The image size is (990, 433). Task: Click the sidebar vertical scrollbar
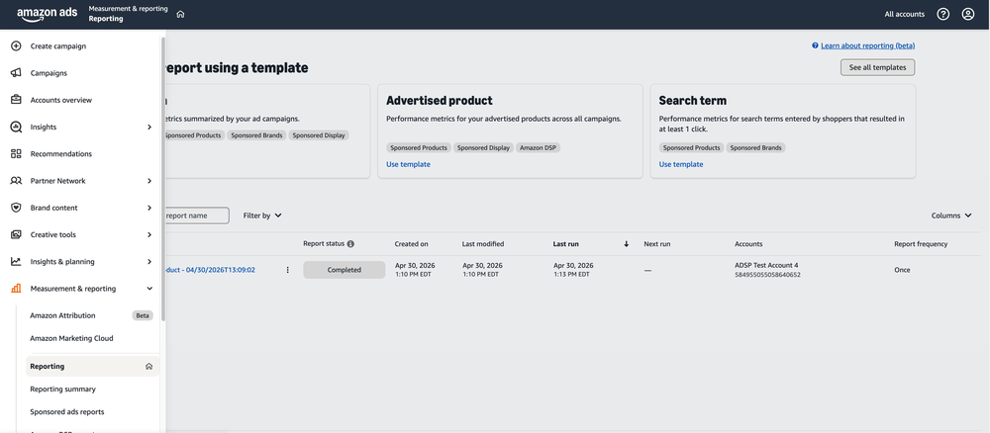pos(163,180)
